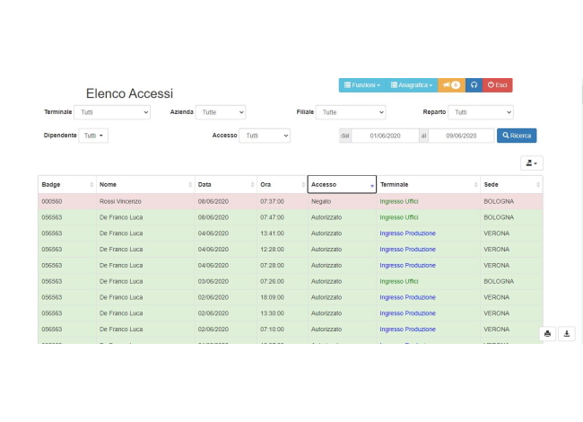Open Ingresso Produzione link in 18:09:00 row
This screenshot has height=422, width=583.
pyautogui.click(x=407, y=297)
